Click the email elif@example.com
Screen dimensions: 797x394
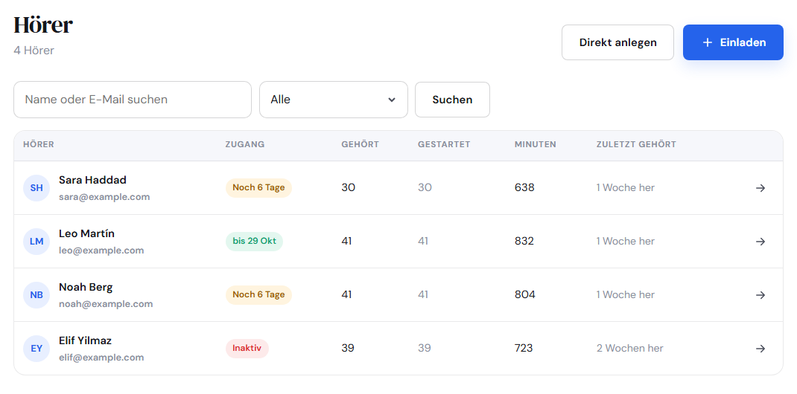101,358
